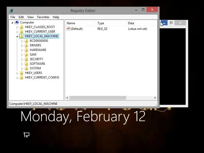Screen dimensions: 204x153
Task: Open the Edit menu
Action: pos(21,17)
